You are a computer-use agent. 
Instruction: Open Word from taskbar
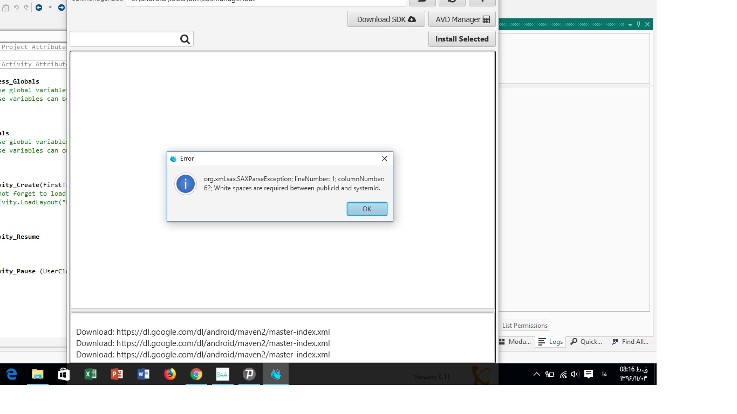pyautogui.click(x=143, y=374)
